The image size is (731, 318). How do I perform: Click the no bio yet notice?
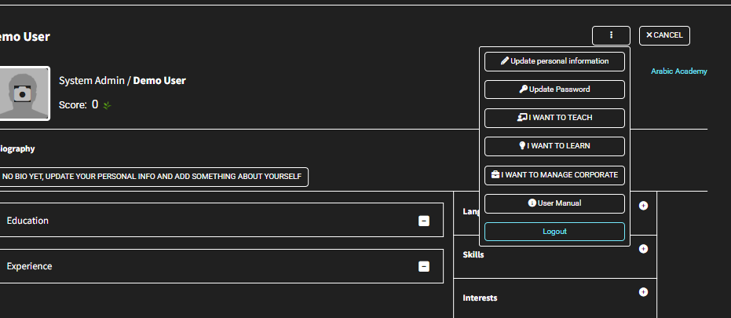(152, 177)
